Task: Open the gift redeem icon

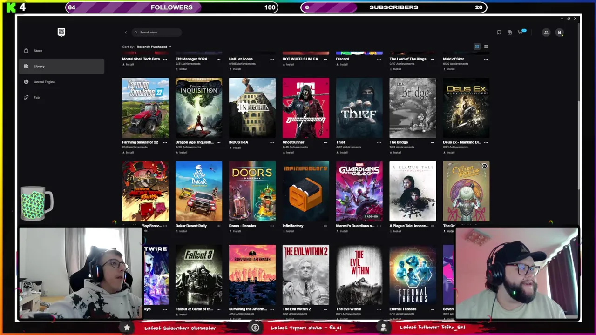Action: tap(509, 32)
